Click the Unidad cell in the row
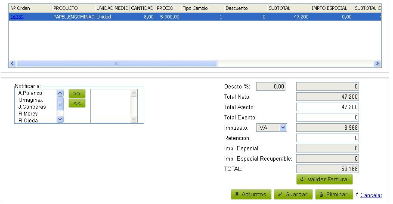 point(112,17)
